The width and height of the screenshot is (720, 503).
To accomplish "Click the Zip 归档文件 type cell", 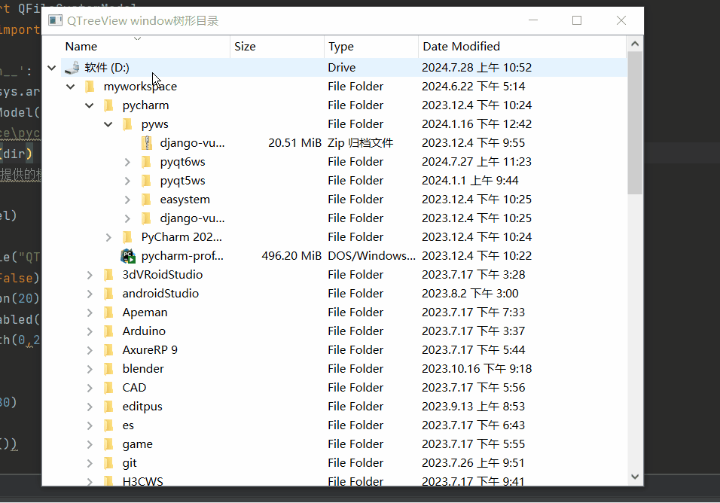I will pyautogui.click(x=361, y=143).
